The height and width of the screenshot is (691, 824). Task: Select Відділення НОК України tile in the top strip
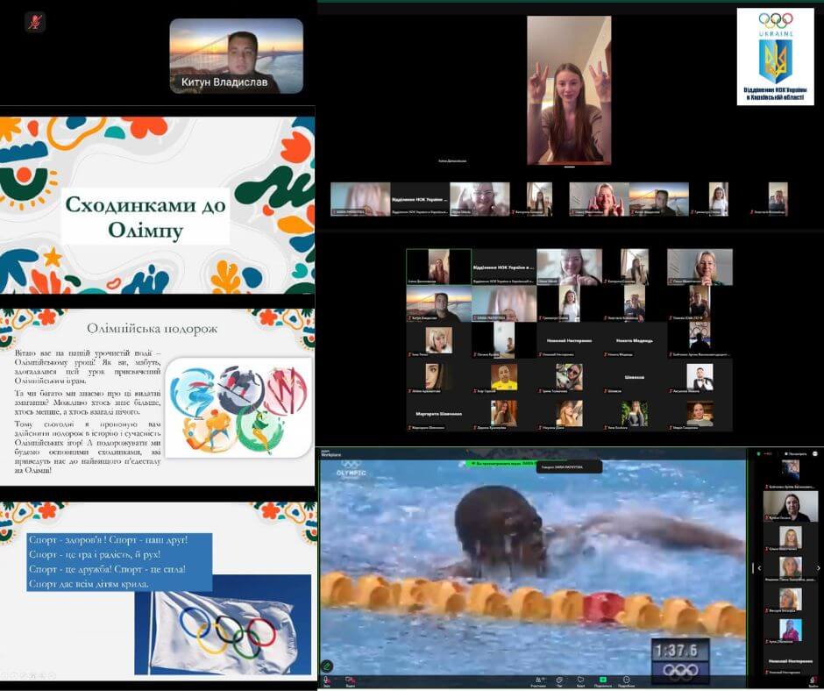coord(420,199)
